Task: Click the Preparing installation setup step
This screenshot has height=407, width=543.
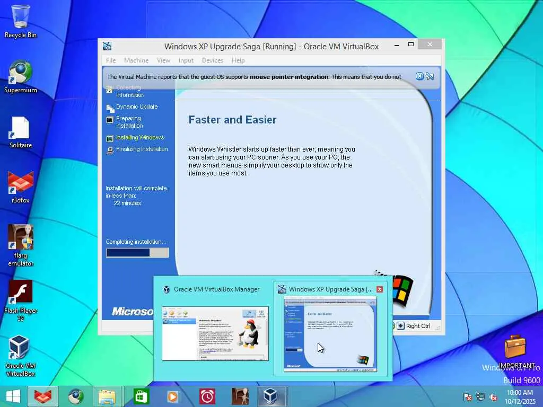Action: [129, 122]
